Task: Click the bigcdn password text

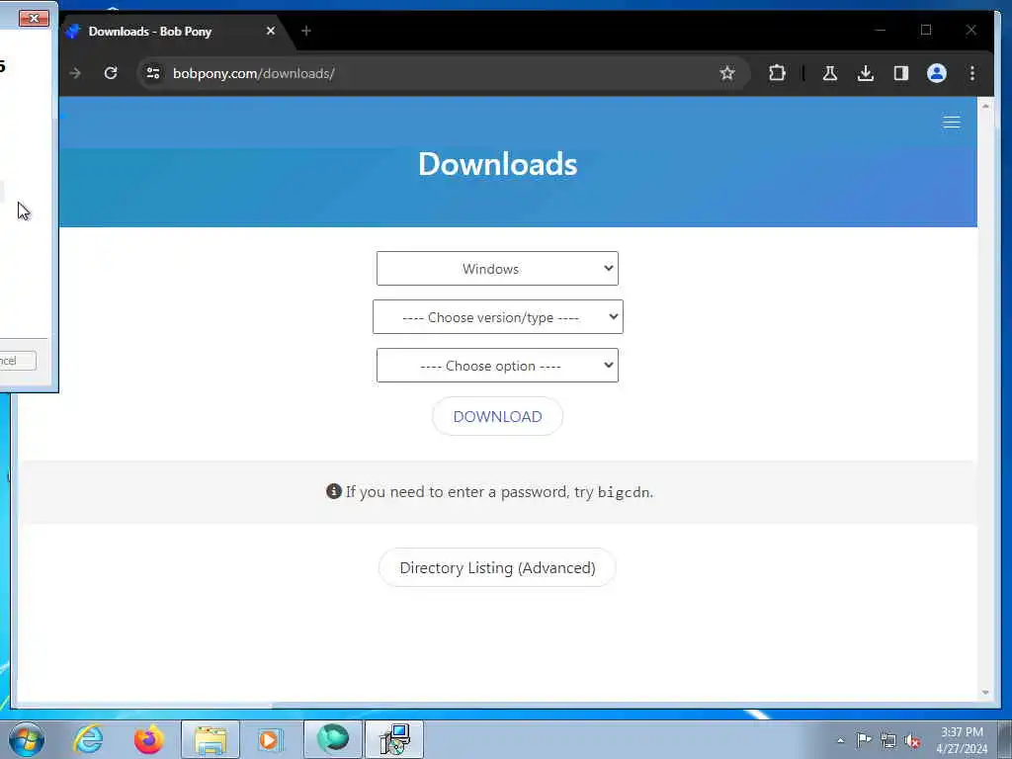Action: click(x=624, y=492)
